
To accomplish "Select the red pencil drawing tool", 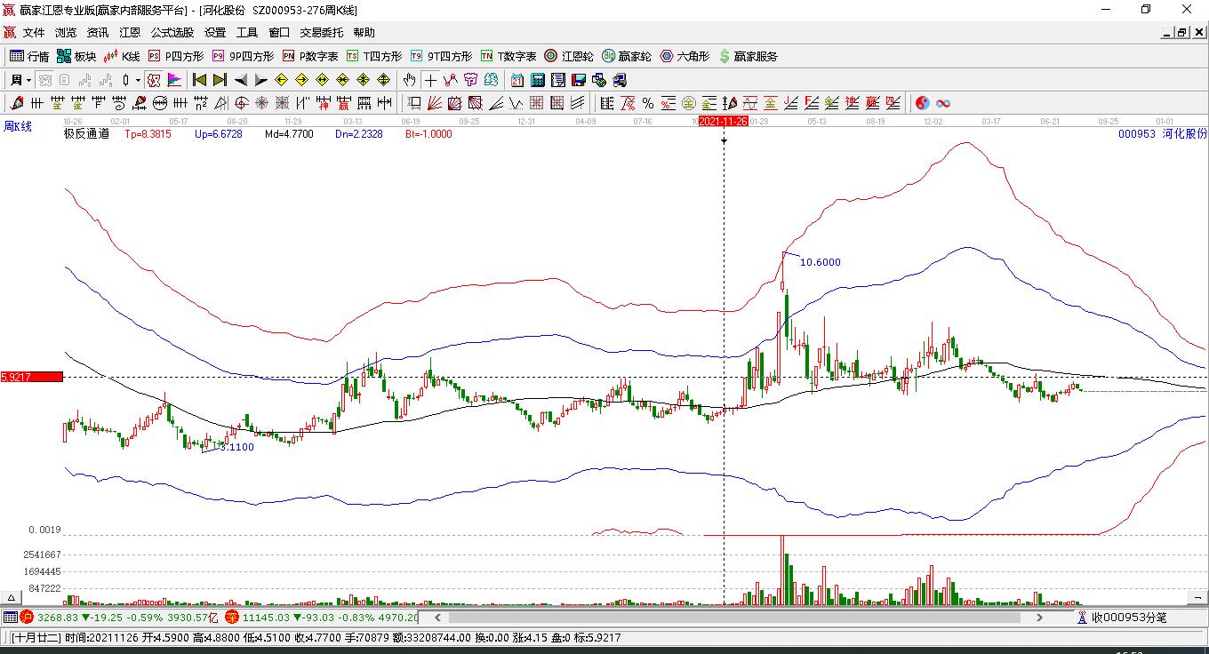I will [17, 103].
